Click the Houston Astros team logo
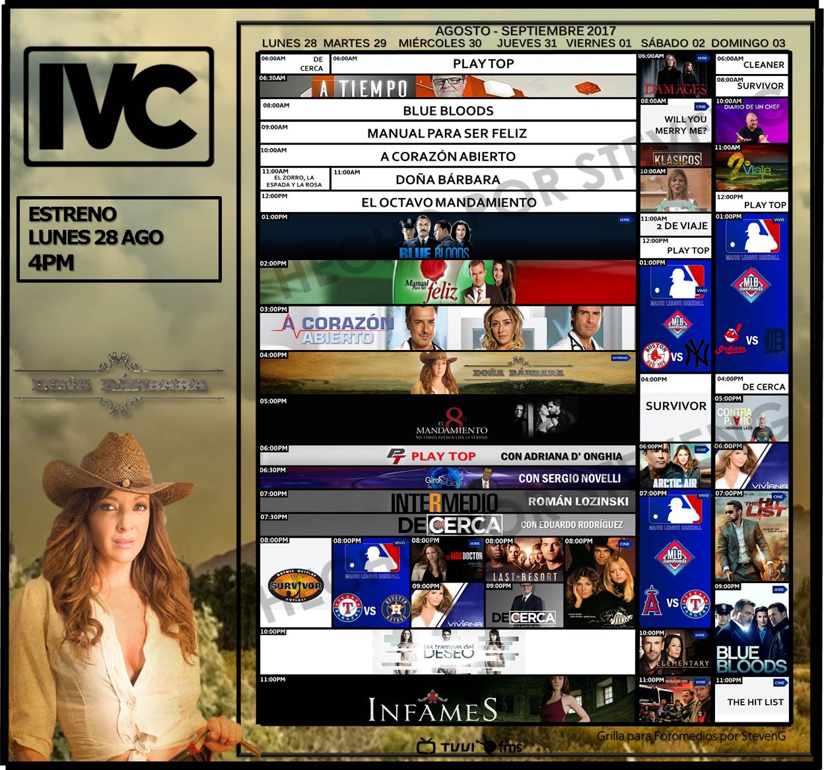Image resolution: width=824 pixels, height=770 pixels. click(x=396, y=610)
